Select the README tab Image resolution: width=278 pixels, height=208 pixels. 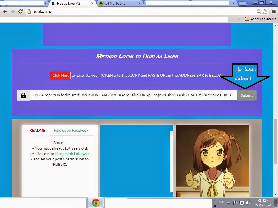click(x=37, y=130)
